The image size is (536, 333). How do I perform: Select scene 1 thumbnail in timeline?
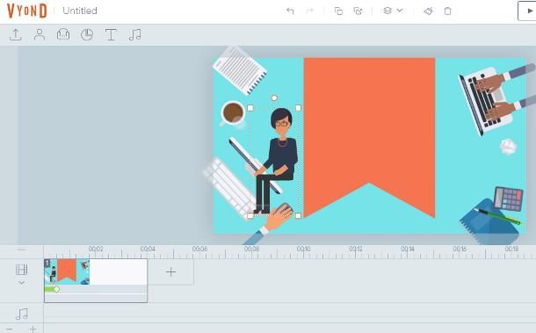pyautogui.click(x=67, y=271)
